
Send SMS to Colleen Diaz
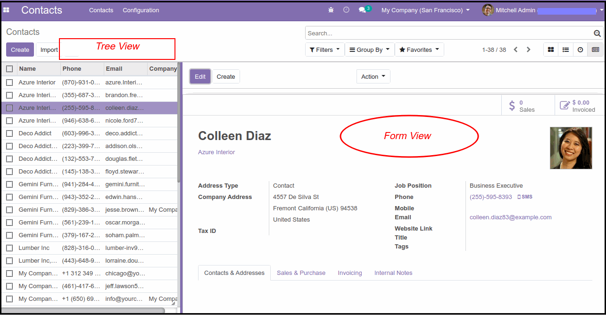coord(525,197)
